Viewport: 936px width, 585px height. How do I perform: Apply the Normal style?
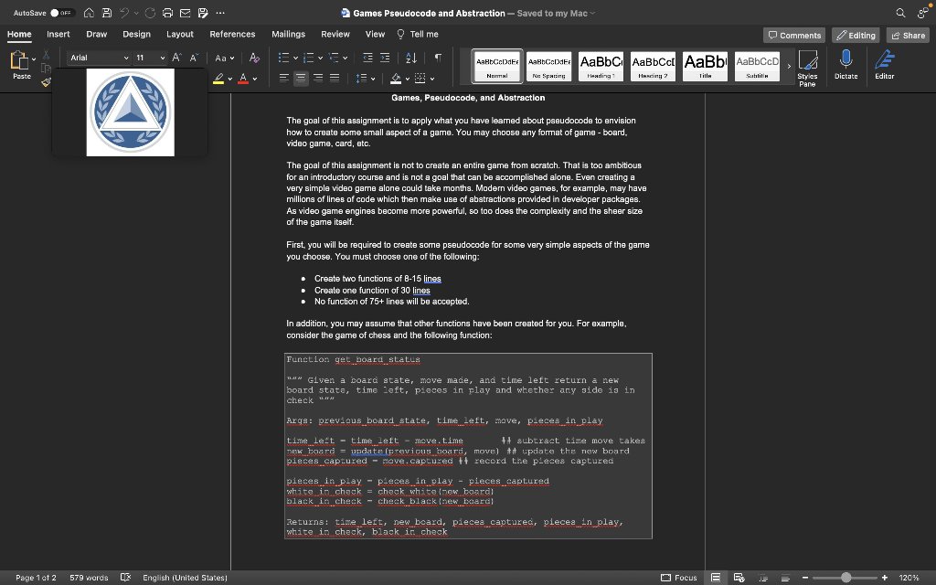pos(496,66)
